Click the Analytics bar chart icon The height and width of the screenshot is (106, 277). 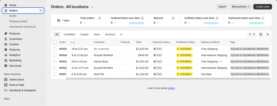6,55
